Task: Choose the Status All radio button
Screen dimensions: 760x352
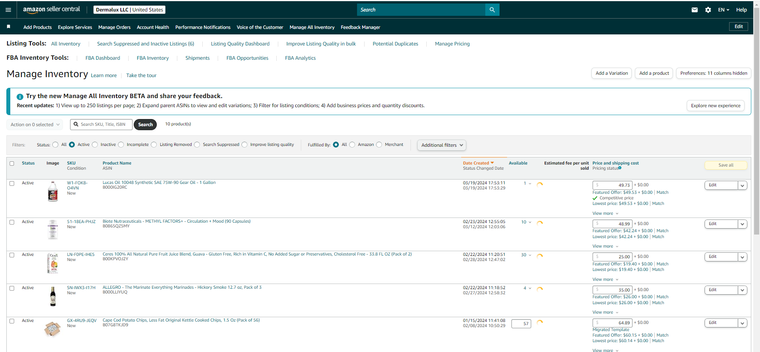Action: tap(55, 145)
